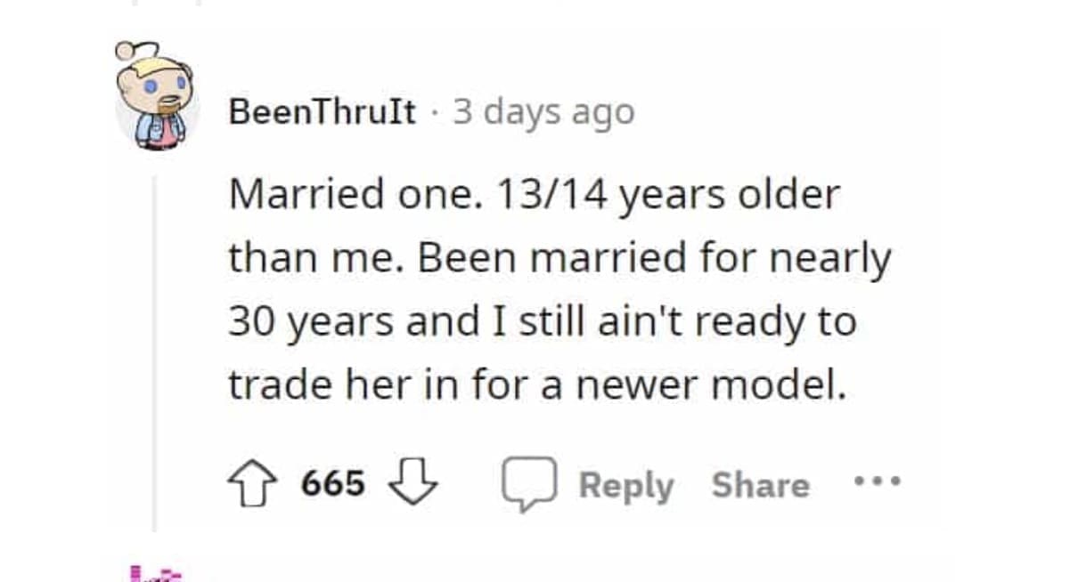Share this comment
The width and height of the screenshot is (1078, 582).
tap(760, 485)
